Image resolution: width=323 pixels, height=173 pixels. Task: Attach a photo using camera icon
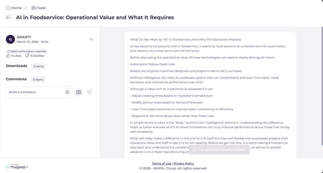point(79,92)
